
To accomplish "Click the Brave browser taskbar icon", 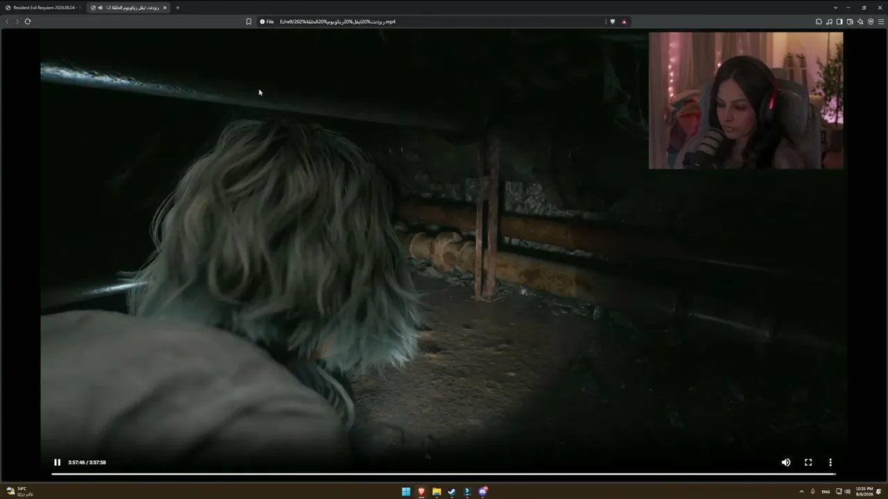I will [421, 491].
